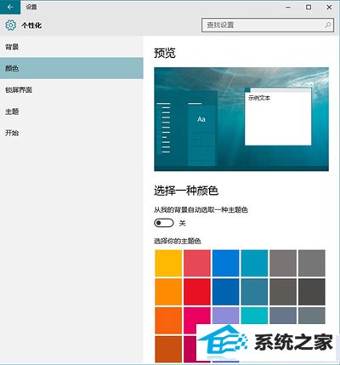Minimize the settings window
Viewport: 340px width, 365px height.
coord(288,8)
